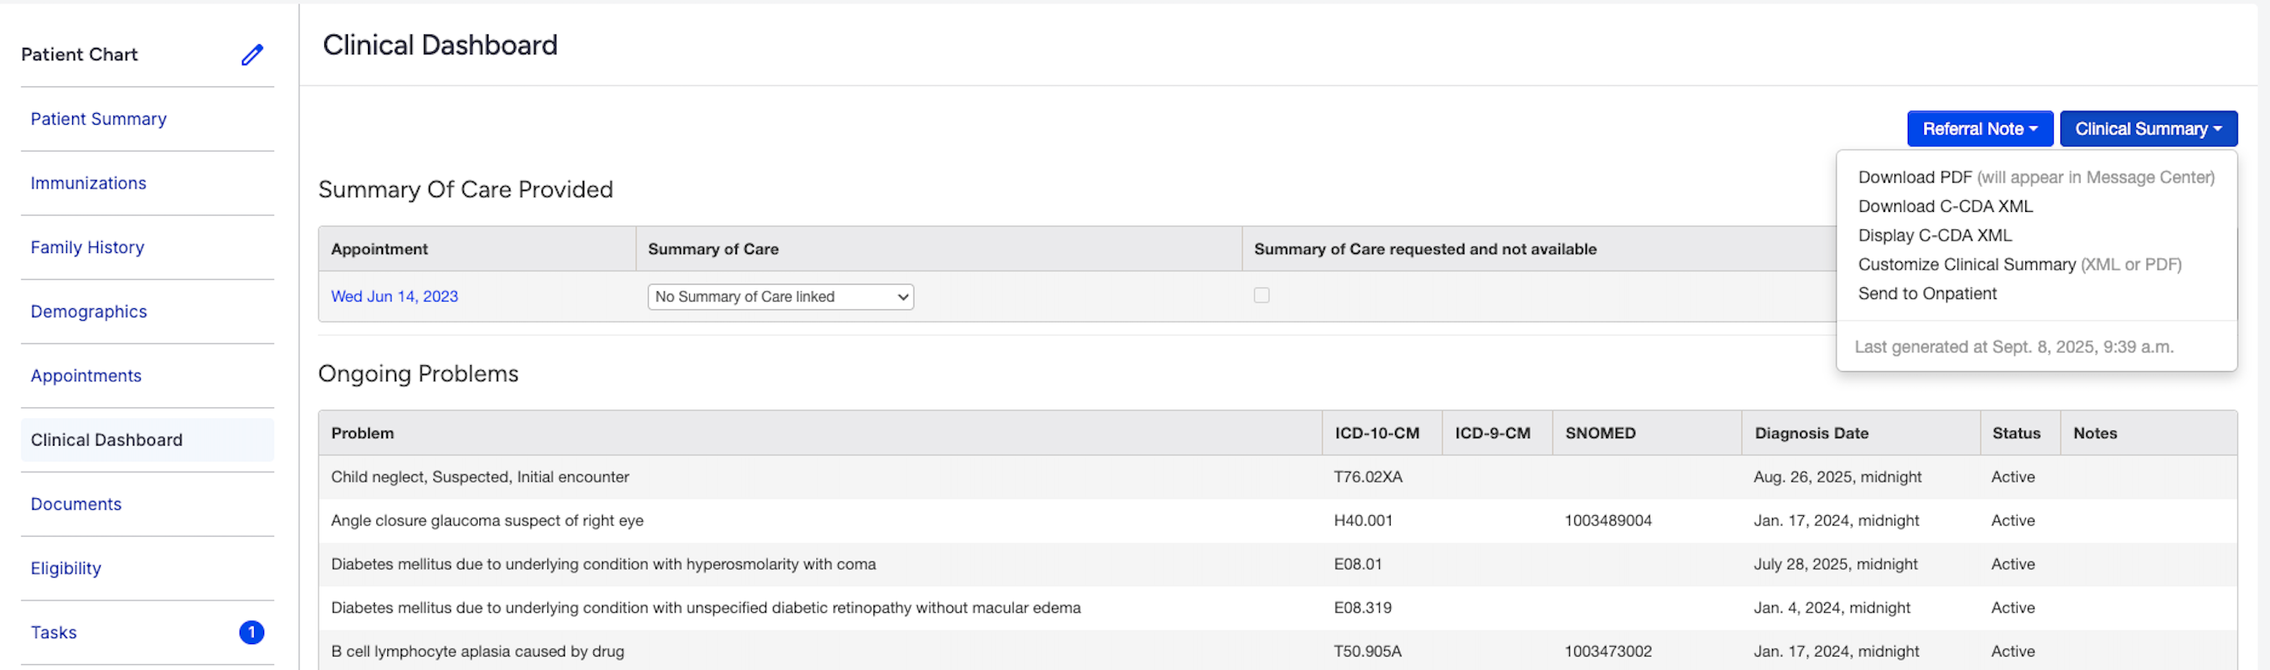Image resolution: width=2270 pixels, height=670 pixels.
Task: Click the Patient Chart edit pencil icon
Action: (252, 54)
